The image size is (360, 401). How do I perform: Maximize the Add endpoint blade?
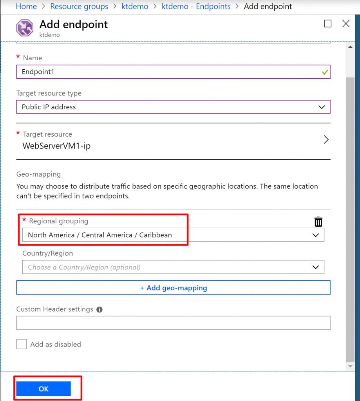point(328,23)
